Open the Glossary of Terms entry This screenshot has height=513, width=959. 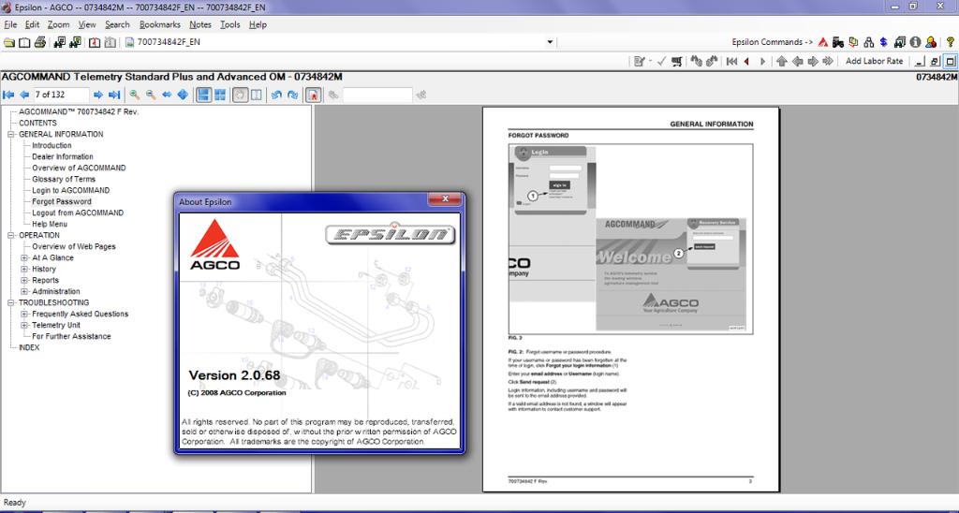(64, 179)
